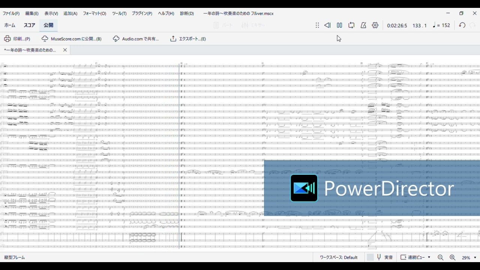Toggle the metronome
The height and width of the screenshot is (270, 480).
[x=363, y=25]
